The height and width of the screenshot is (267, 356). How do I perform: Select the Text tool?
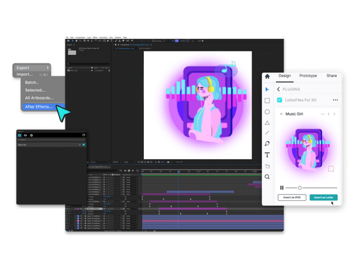tap(267, 155)
